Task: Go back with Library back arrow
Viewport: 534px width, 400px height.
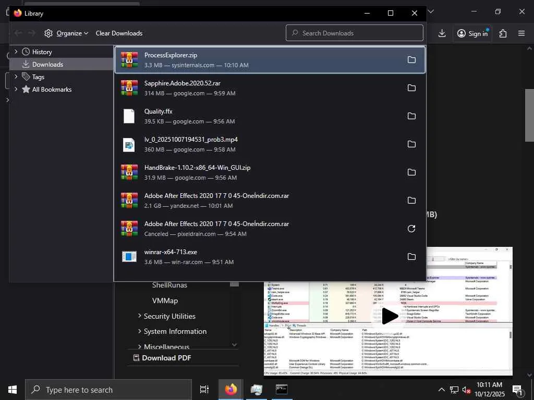Action: 18,33
